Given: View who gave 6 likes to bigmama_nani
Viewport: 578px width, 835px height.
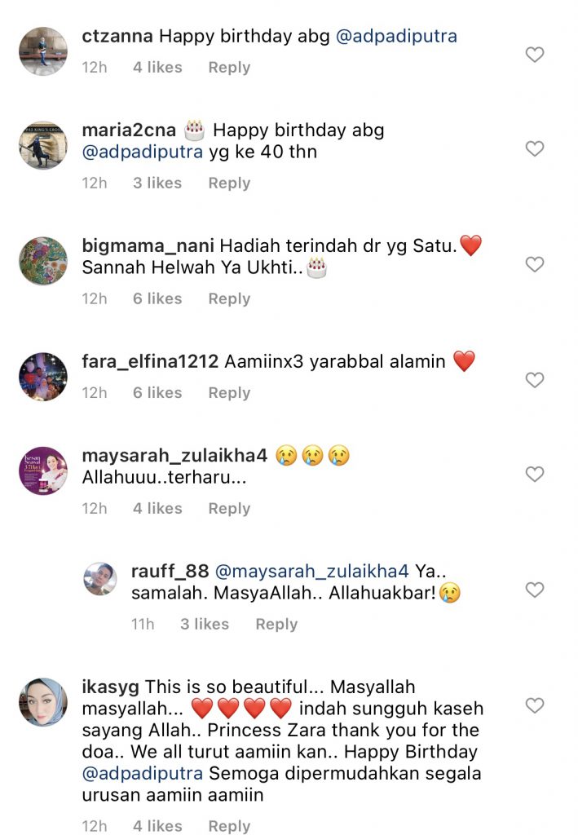Looking at the screenshot, I should [x=157, y=298].
